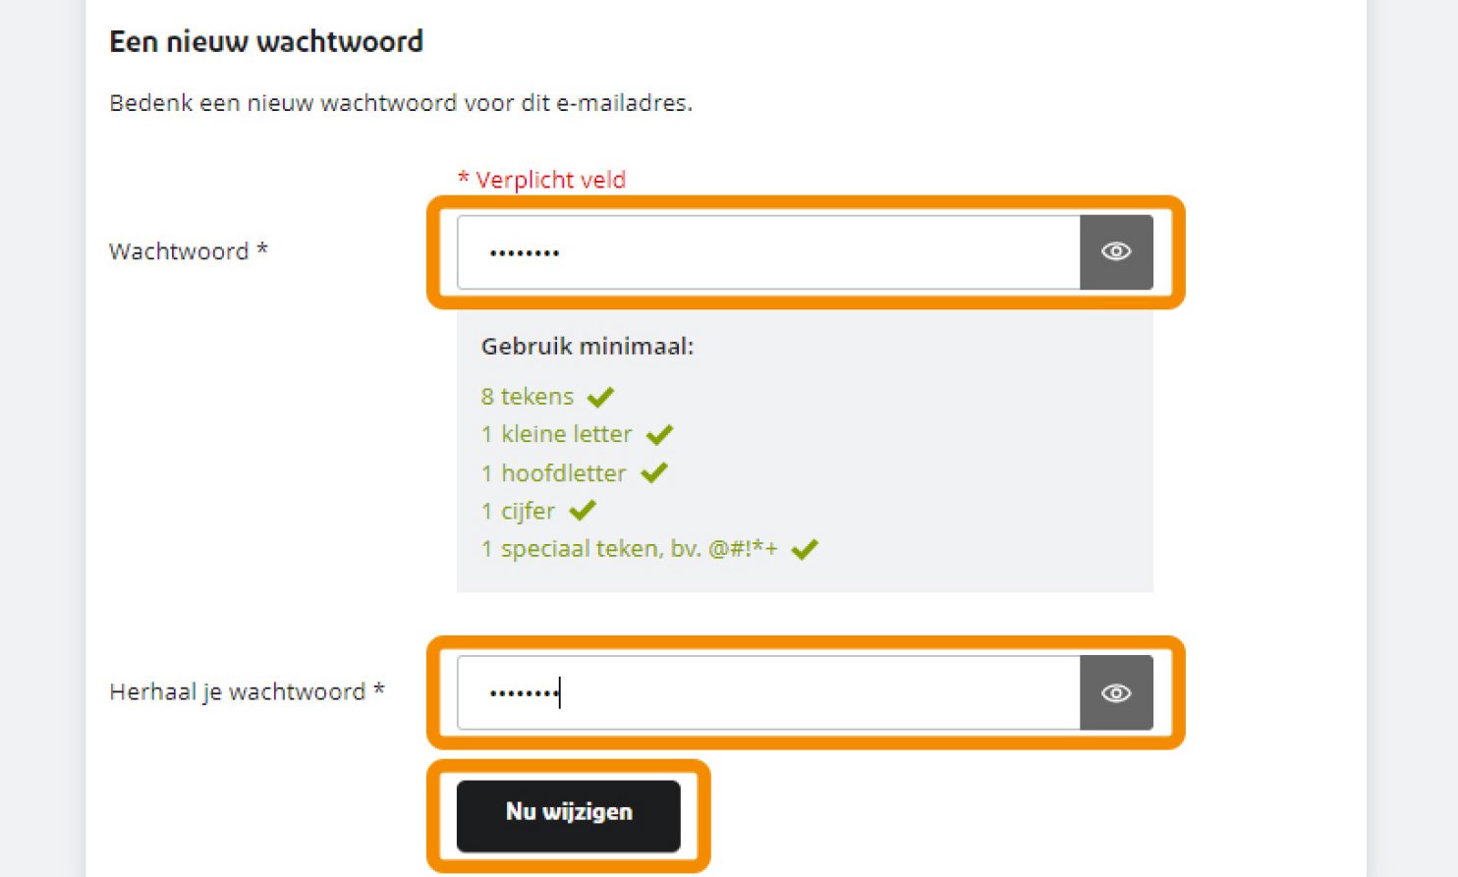Click the checkmark beside 1 hoofdletter
This screenshot has height=877, width=1458.
coord(654,473)
